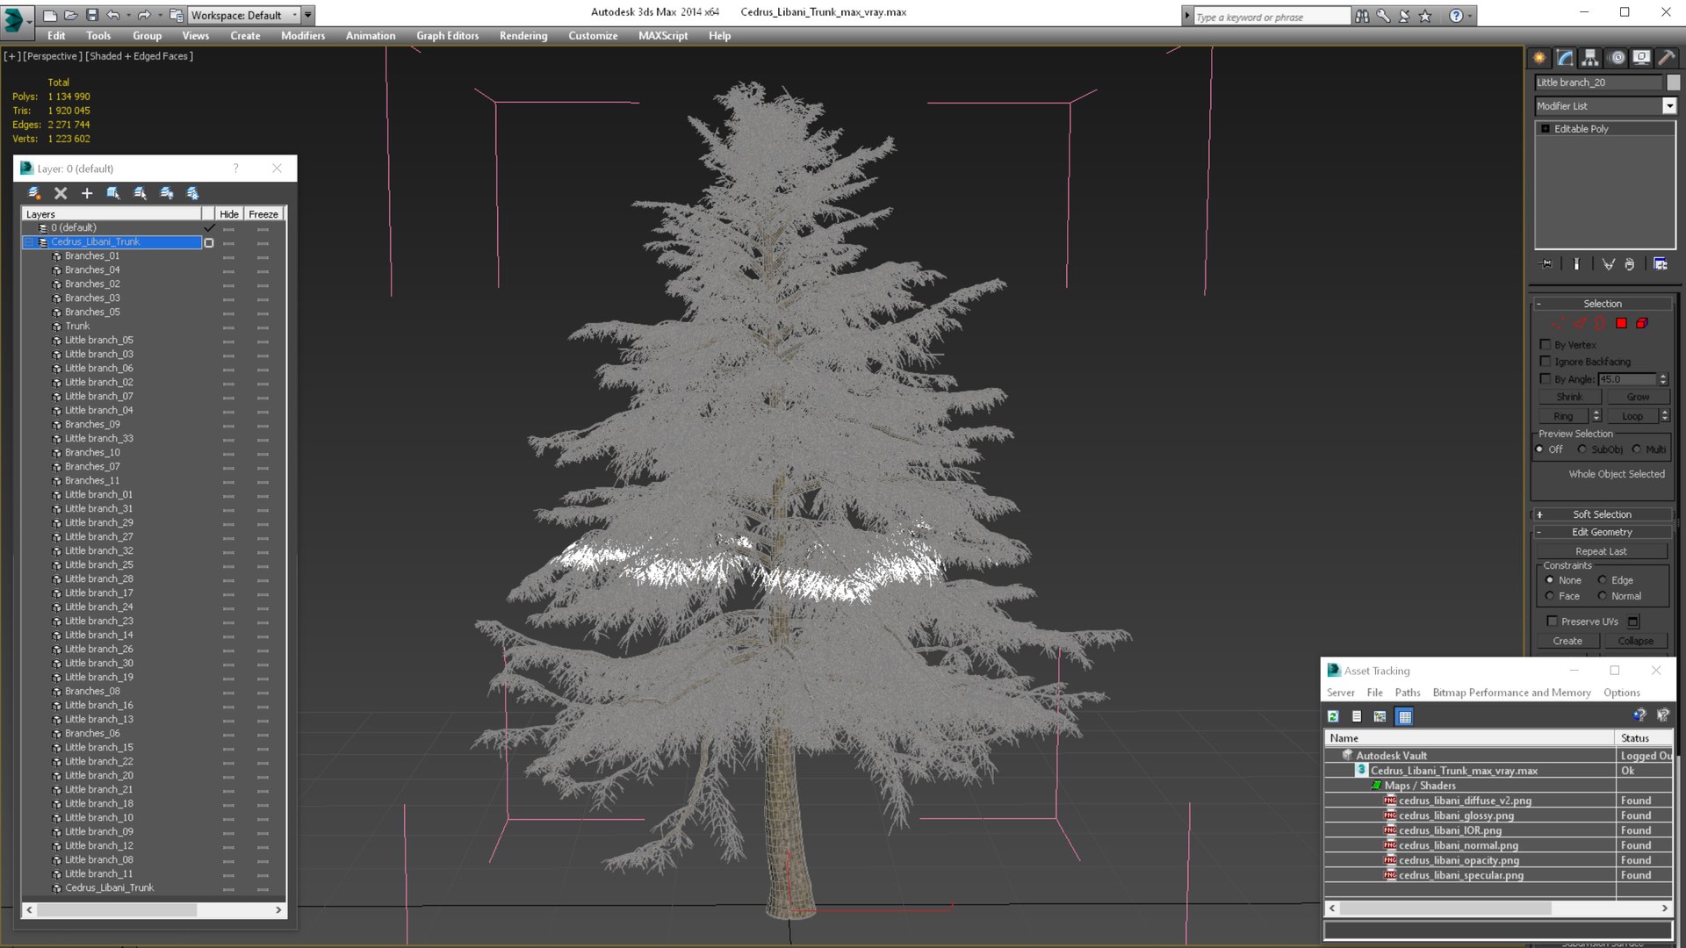Screen dimensions: 1686x948
Task: Add selected objects to layer (plus icon)
Action: 87,193
